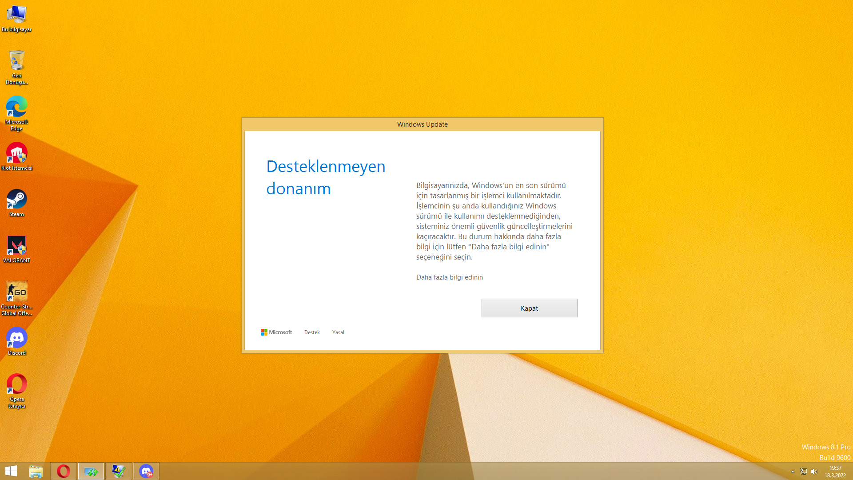
Task: Select the VALORANT desktop shortcut
Action: pyautogui.click(x=16, y=248)
